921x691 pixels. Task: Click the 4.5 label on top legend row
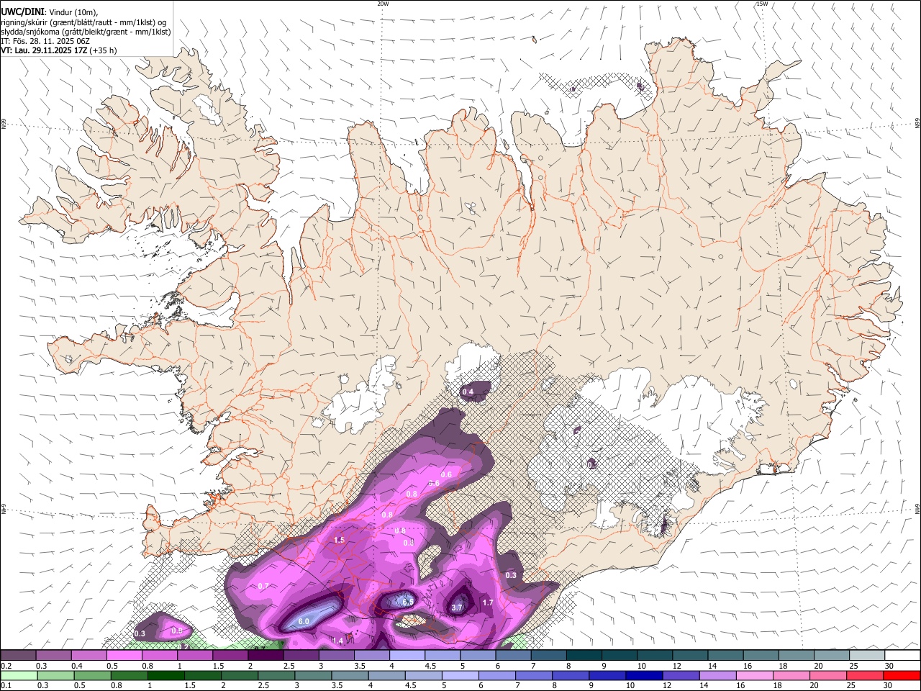430,666
